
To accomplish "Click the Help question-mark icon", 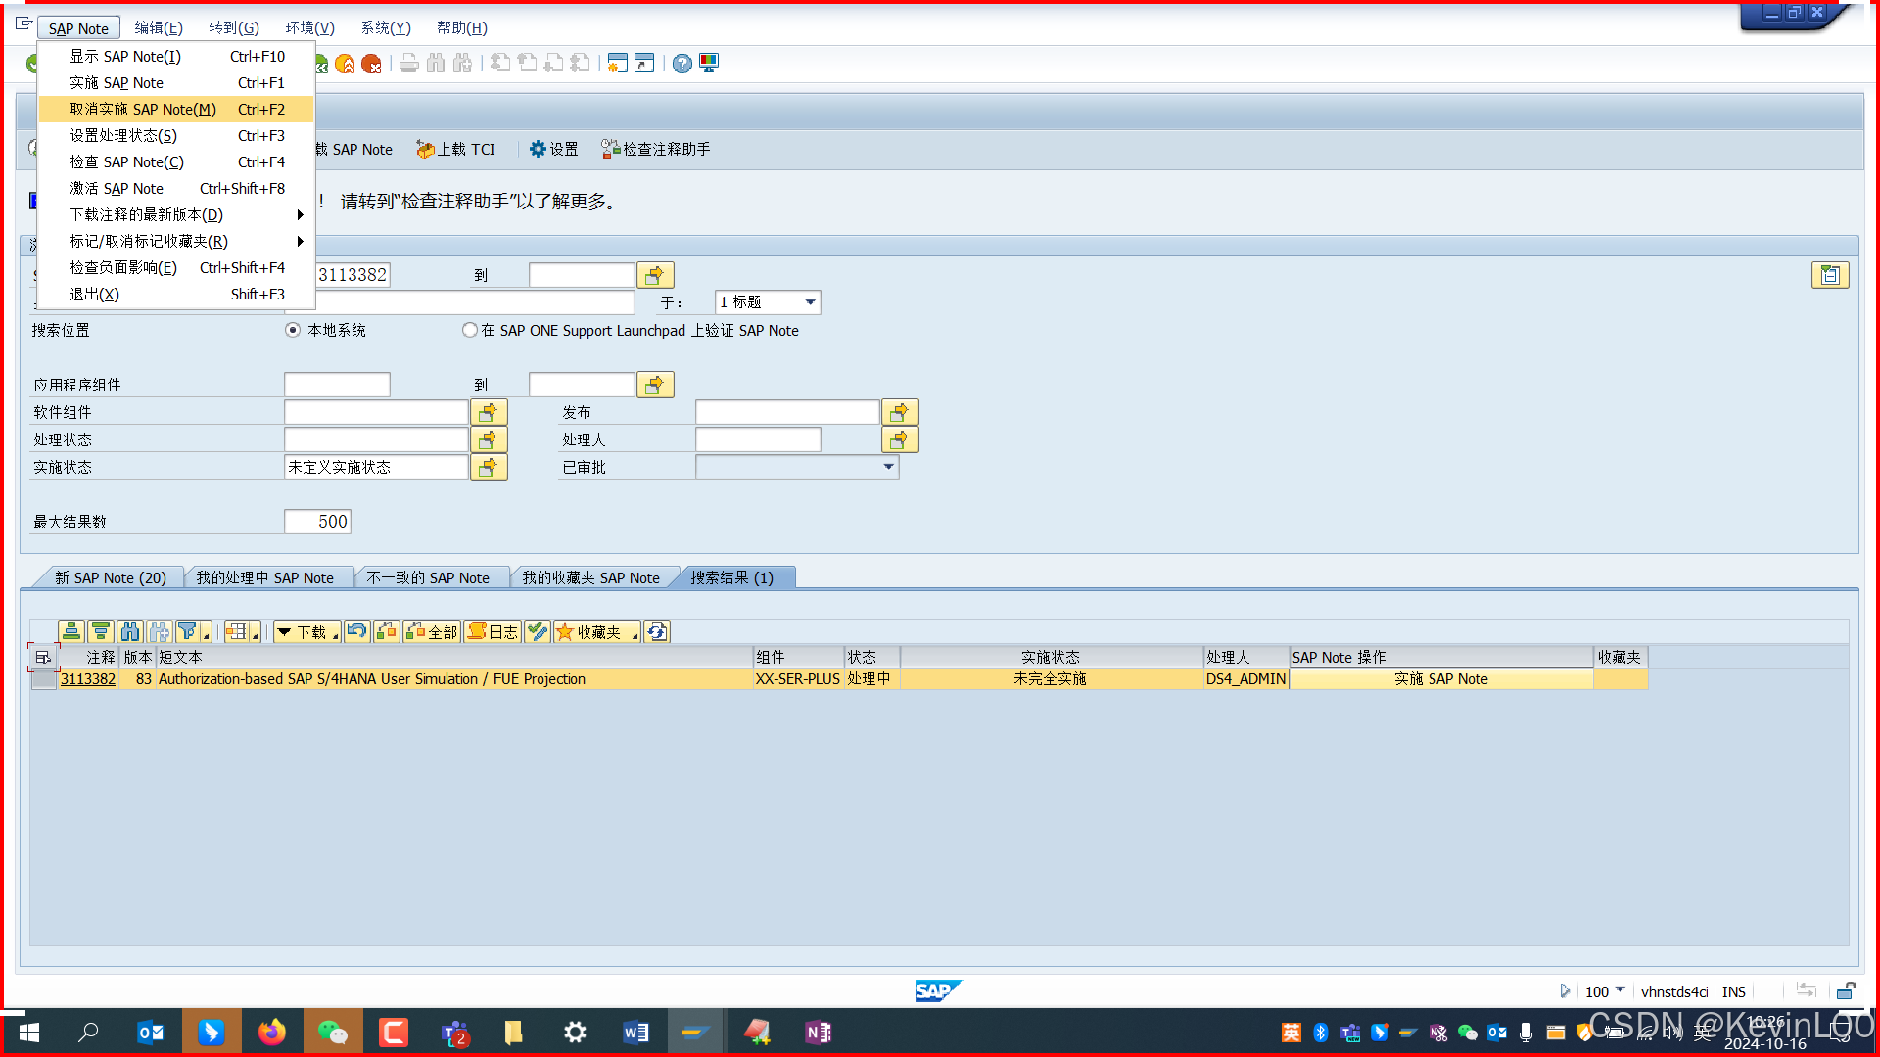I will point(681,63).
